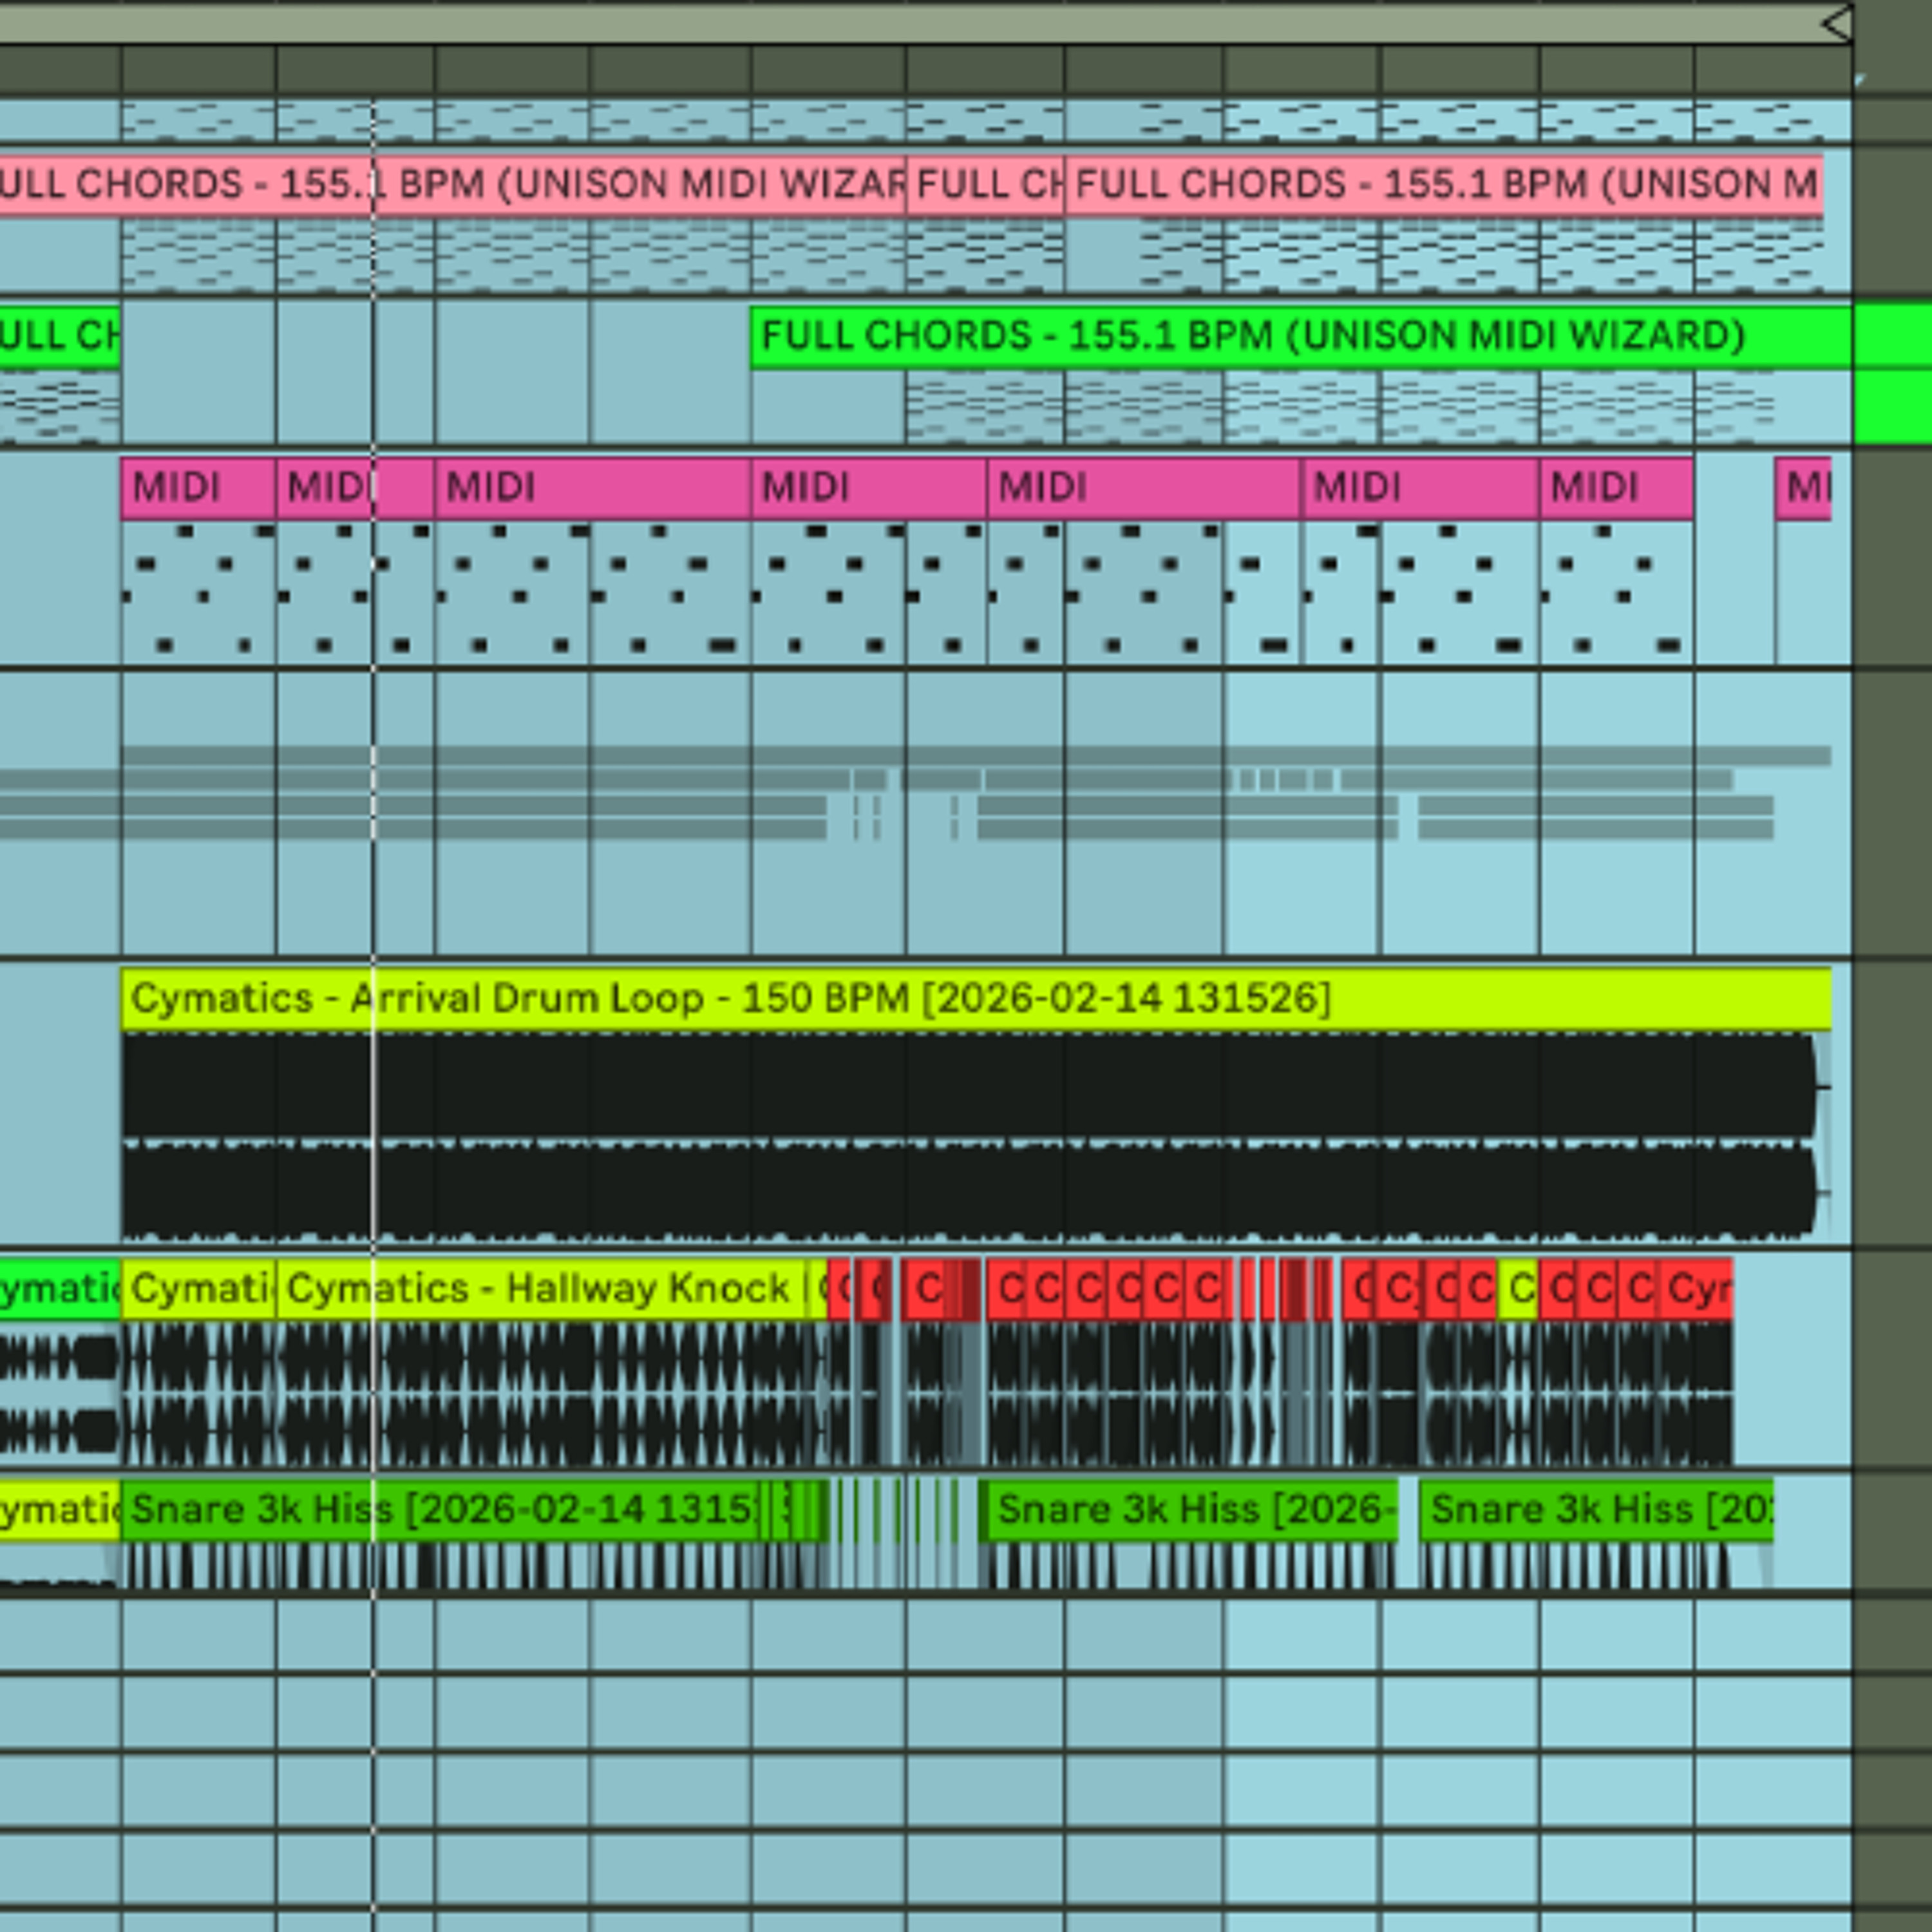Select the green 'ymati' clip left of yellow 'Cymati' clip
The height and width of the screenshot is (1932, 1932).
point(60,1289)
